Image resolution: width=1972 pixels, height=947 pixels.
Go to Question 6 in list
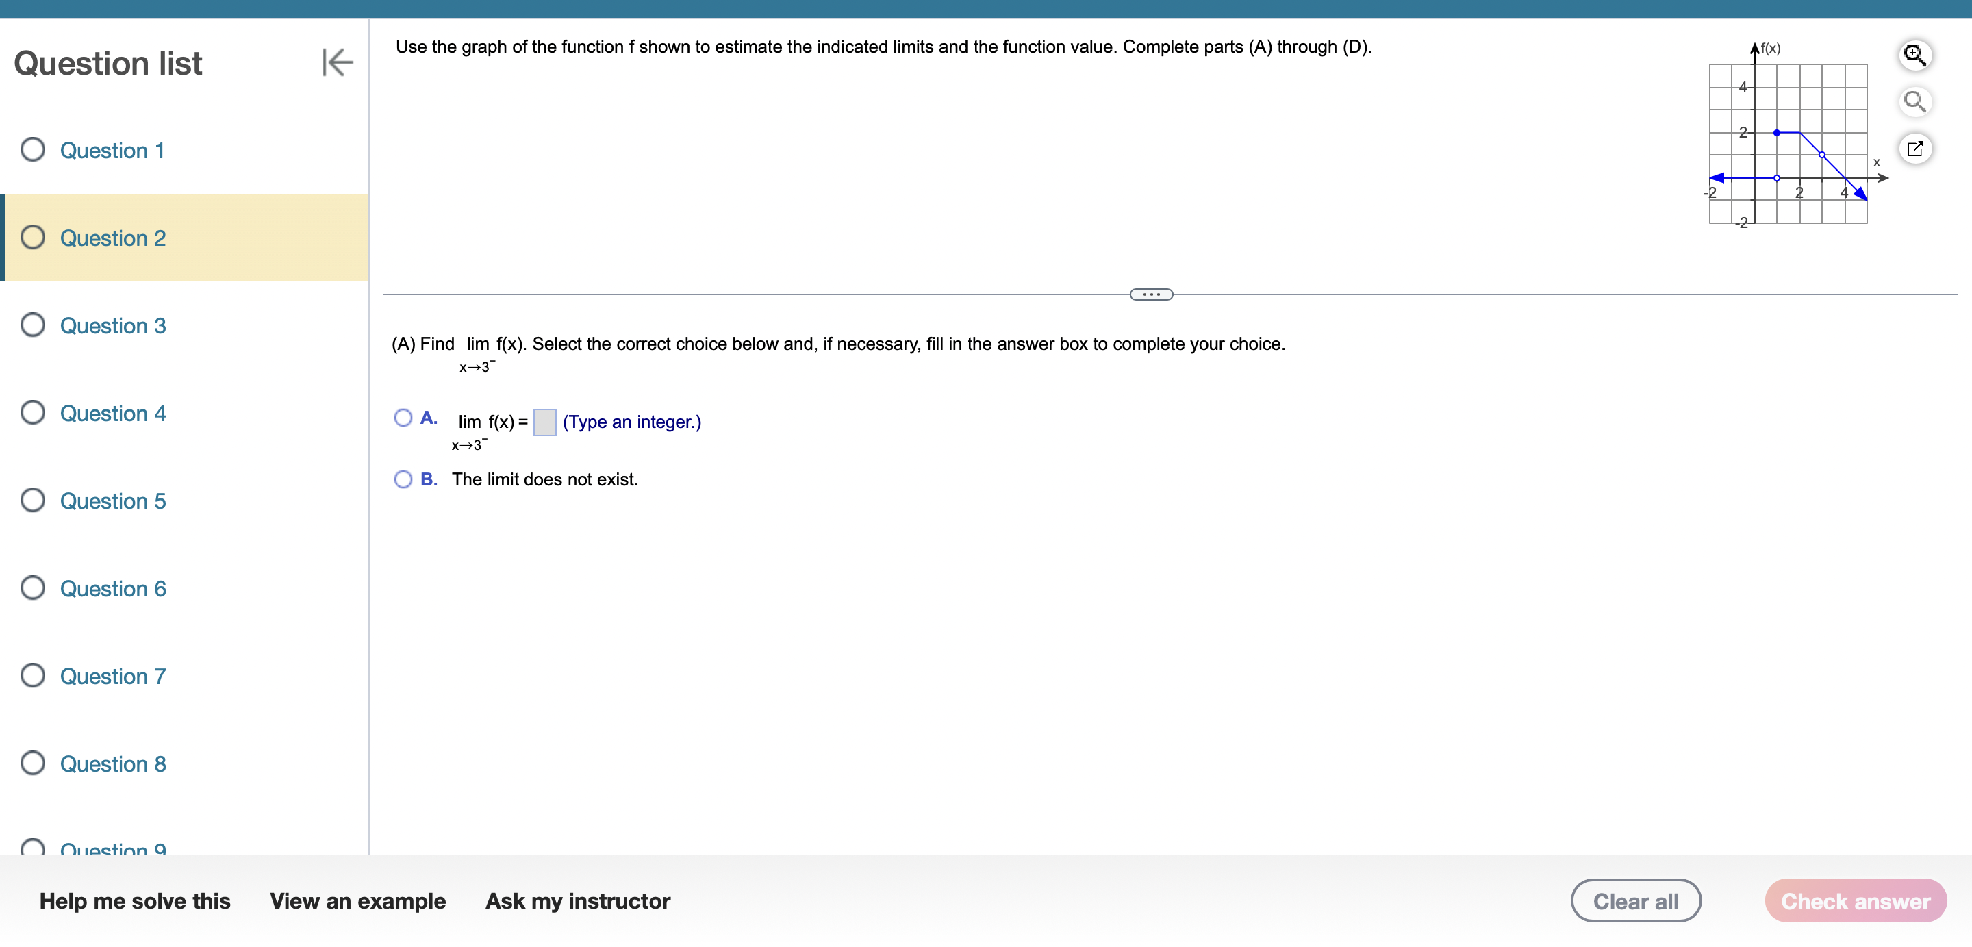pos(112,589)
